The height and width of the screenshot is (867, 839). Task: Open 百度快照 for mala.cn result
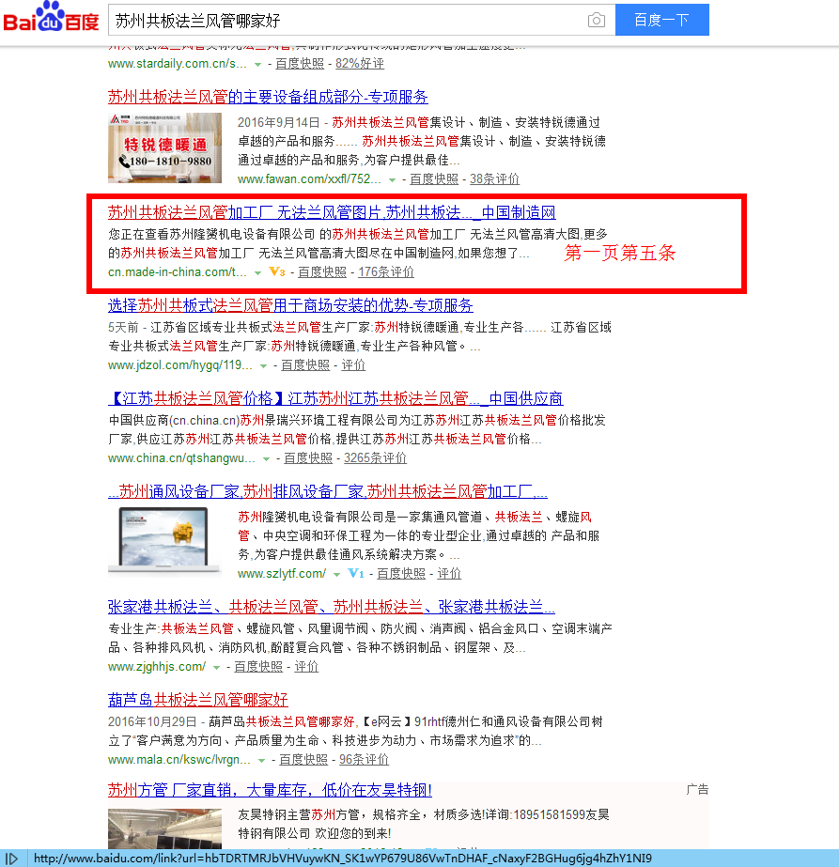coord(303,760)
